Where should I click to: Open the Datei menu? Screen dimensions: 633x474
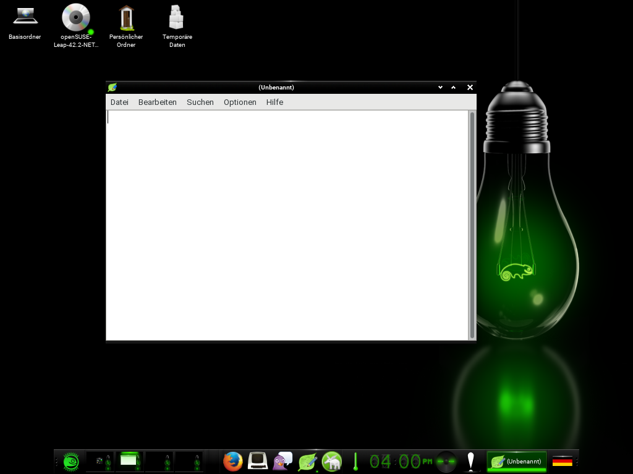(x=119, y=102)
